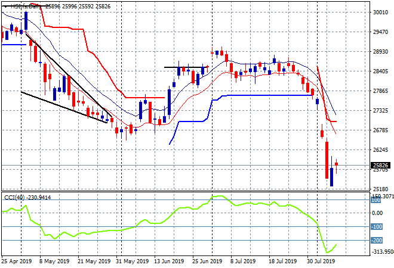Click the 30010 price axis label
Viewport: 394px width, 268px height.
[x=380, y=13]
